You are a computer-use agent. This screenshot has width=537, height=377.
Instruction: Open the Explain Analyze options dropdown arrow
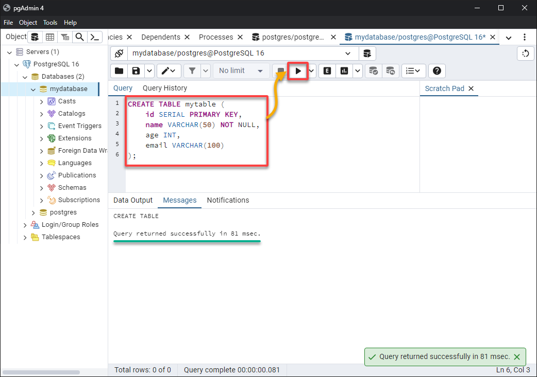(x=358, y=71)
